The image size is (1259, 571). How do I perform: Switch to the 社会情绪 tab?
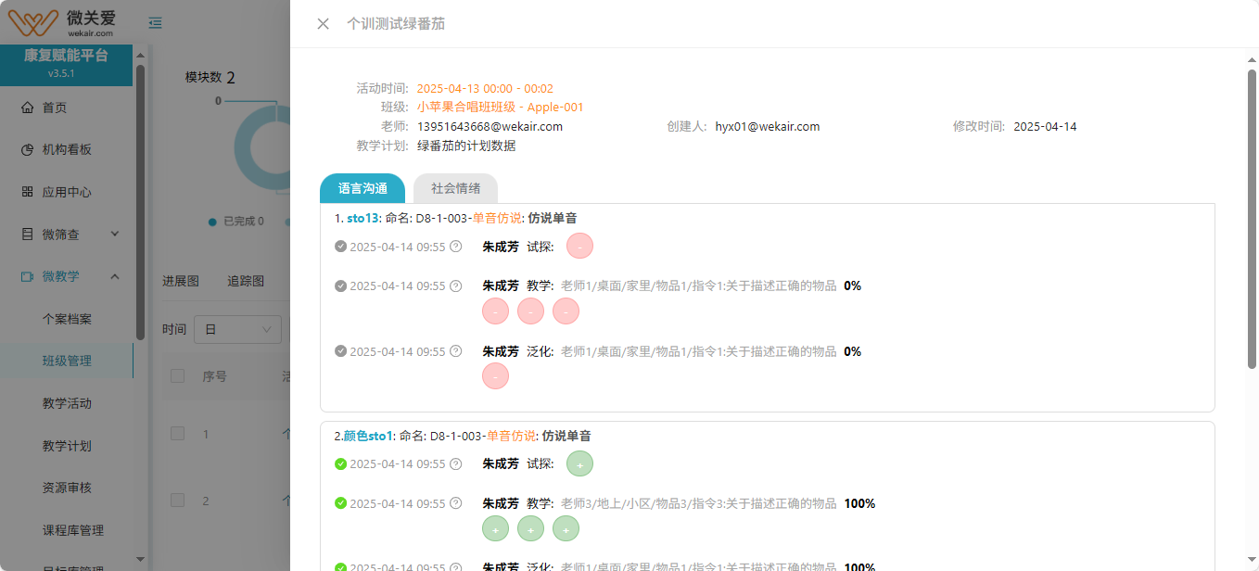(x=455, y=188)
